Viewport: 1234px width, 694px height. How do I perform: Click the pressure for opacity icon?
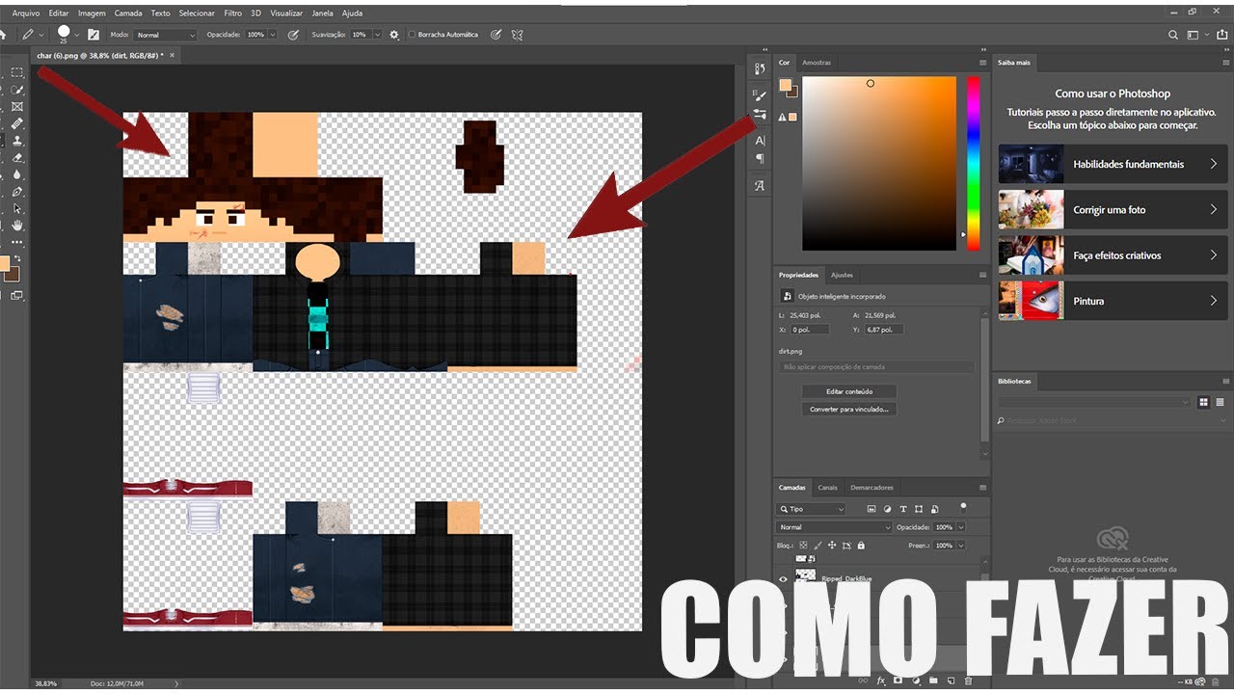coord(293,35)
